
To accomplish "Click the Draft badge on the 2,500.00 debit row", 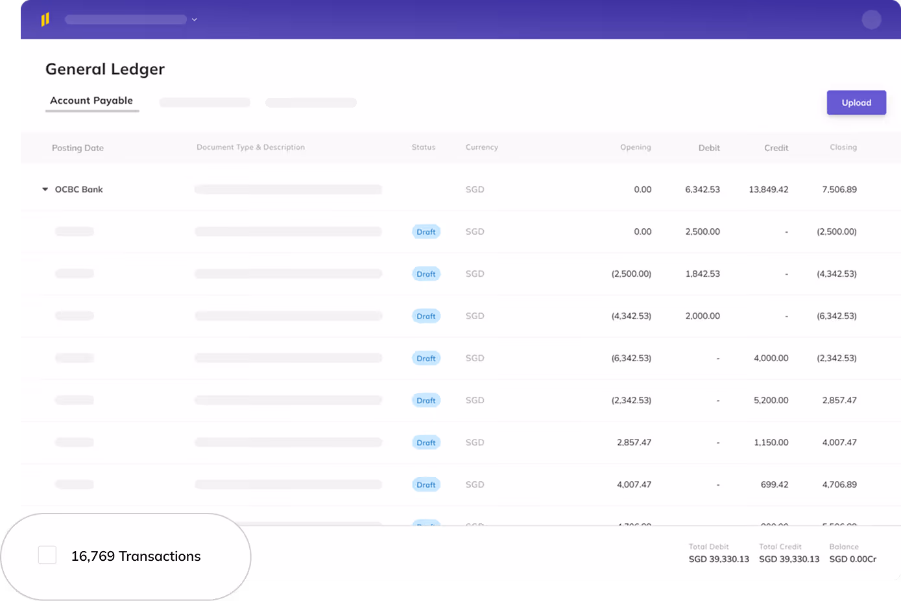I will pyautogui.click(x=426, y=231).
